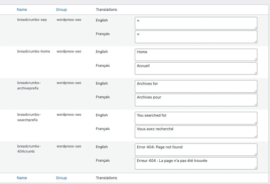Click resize grip of 'Error 404' English textarea

[256, 154]
